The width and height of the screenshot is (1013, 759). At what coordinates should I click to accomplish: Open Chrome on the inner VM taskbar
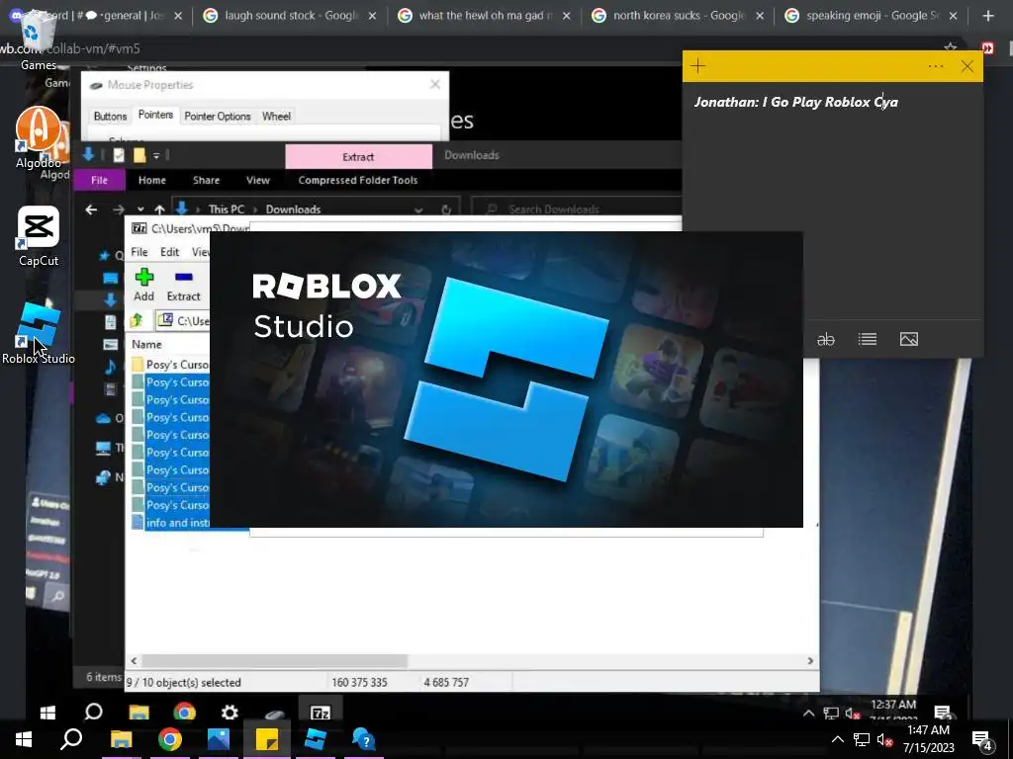point(184,712)
